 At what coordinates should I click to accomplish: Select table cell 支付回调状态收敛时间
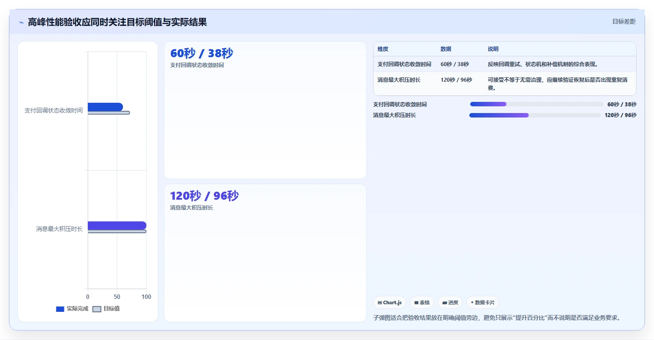click(404, 64)
